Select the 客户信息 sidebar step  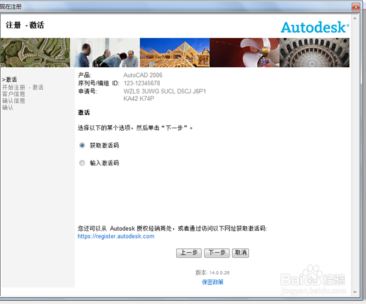13,94
